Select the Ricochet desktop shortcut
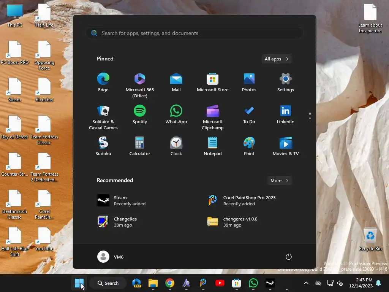 tap(44, 90)
